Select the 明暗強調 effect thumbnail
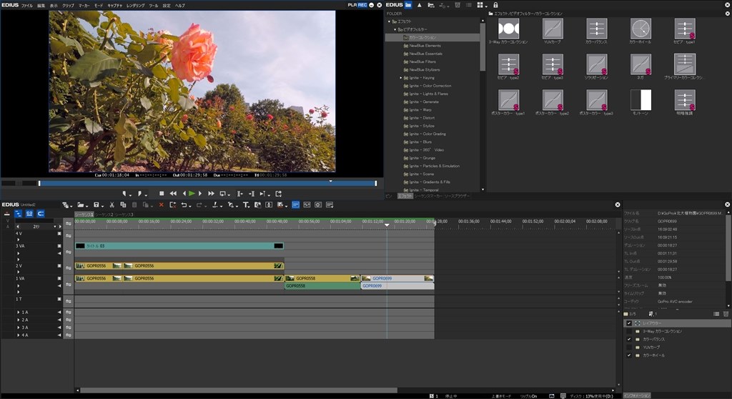732x399 pixels. coord(685,100)
